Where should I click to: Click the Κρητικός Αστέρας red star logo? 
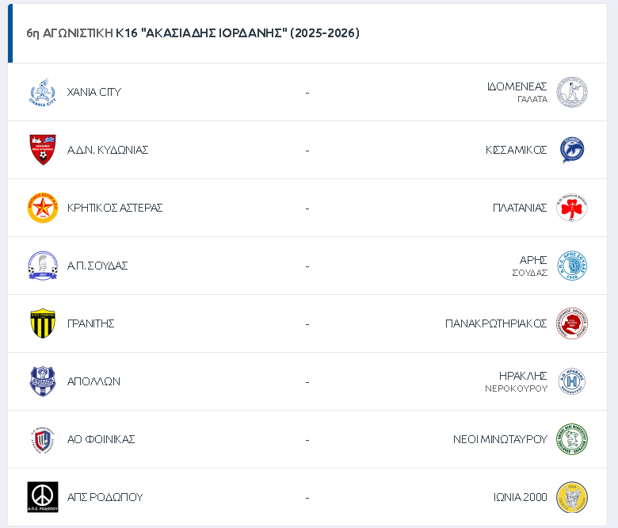pos(42,208)
